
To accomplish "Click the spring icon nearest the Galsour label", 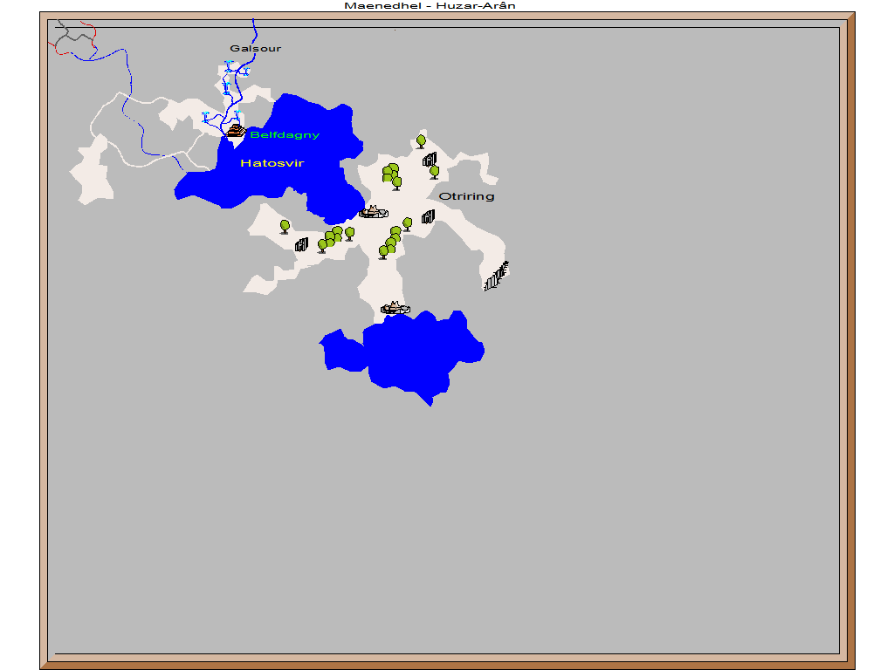I will (229, 66).
